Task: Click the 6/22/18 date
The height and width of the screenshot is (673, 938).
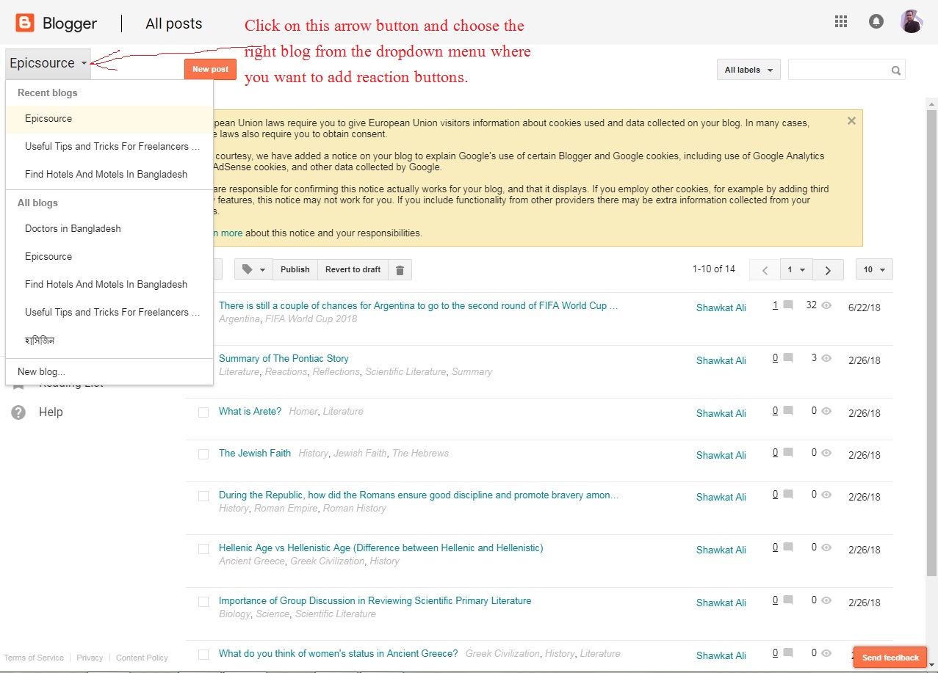Action: (x=865, y=308)
